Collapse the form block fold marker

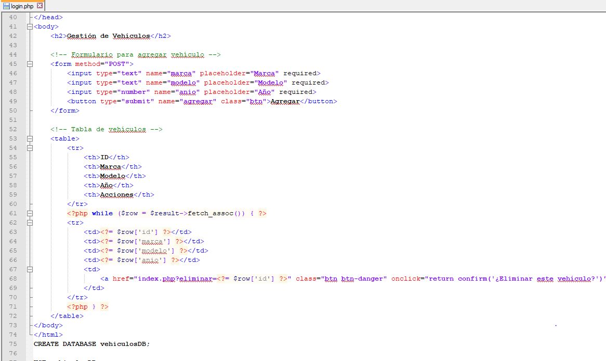pyautogui.click(x=30, y=64)
